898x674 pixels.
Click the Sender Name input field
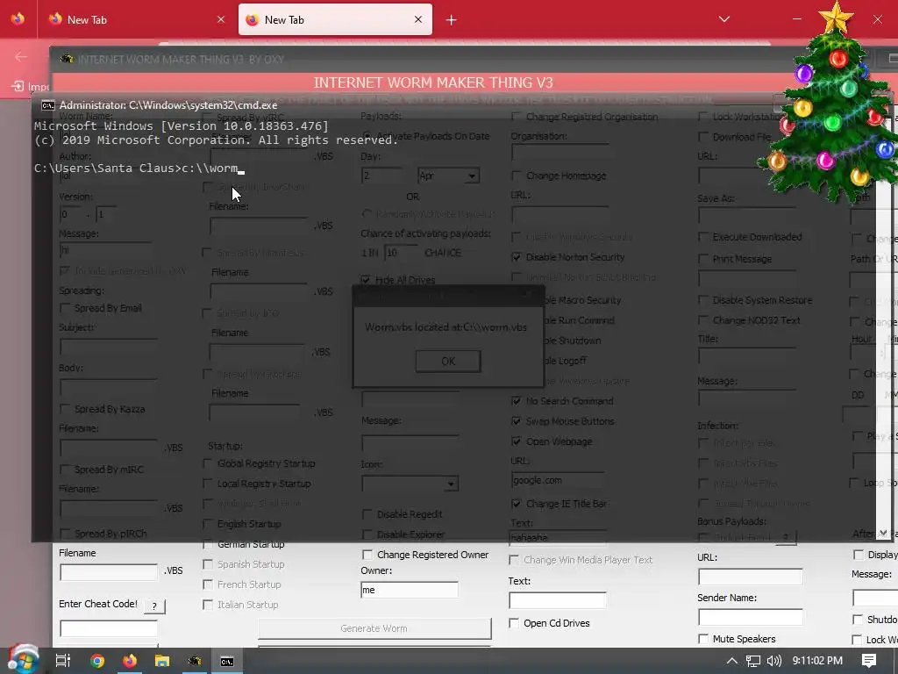751,617
